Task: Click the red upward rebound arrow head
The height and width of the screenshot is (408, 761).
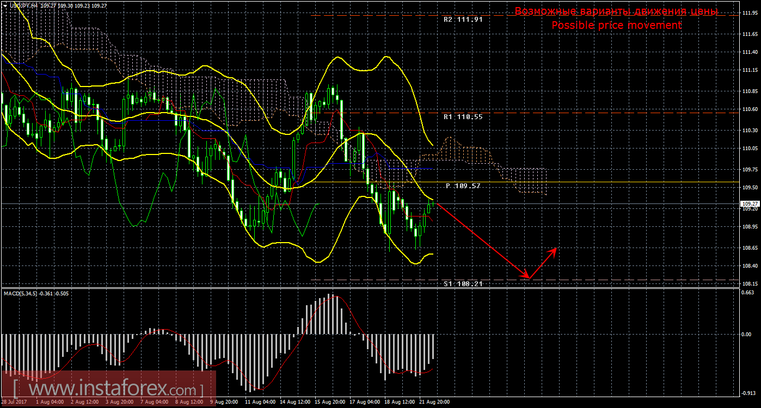Action: 555,250
